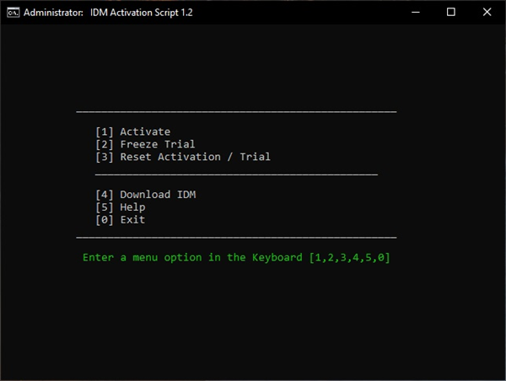Maximize the IDM Activation Script window
This screenshot has width=506, height=381.
click(x=451, y=13)
